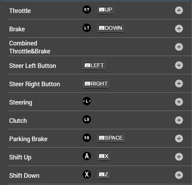Select the A button binding for Shift Up
This screenshot has height=185, width=192.
[87, 156]
